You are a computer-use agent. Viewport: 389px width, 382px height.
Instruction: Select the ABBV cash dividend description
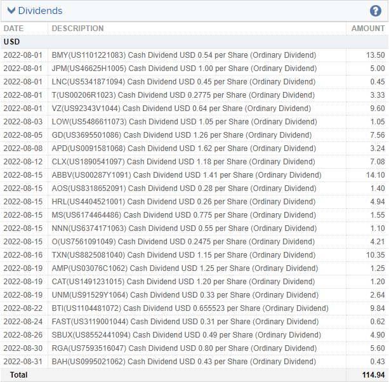pos(187,175)
